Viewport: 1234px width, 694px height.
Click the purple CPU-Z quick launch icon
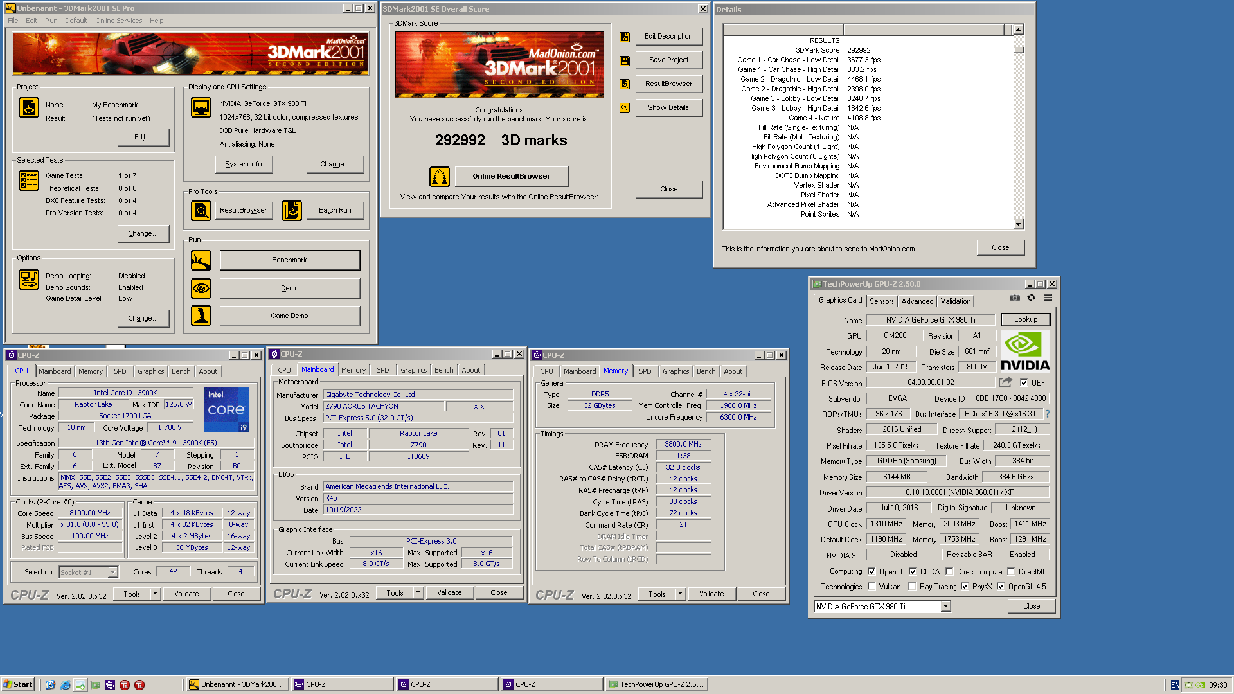[110, 685]
